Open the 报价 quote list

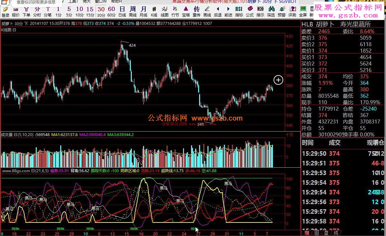click(16, 12)
